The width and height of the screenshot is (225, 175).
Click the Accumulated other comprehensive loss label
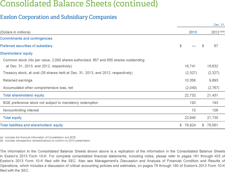click(x=38, y=88)
